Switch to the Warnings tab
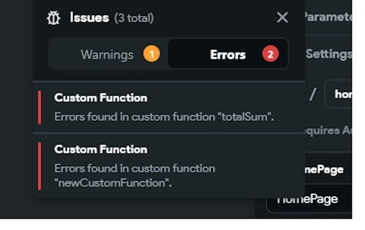The width and height of the screenshot is (365, 230). 107,55
